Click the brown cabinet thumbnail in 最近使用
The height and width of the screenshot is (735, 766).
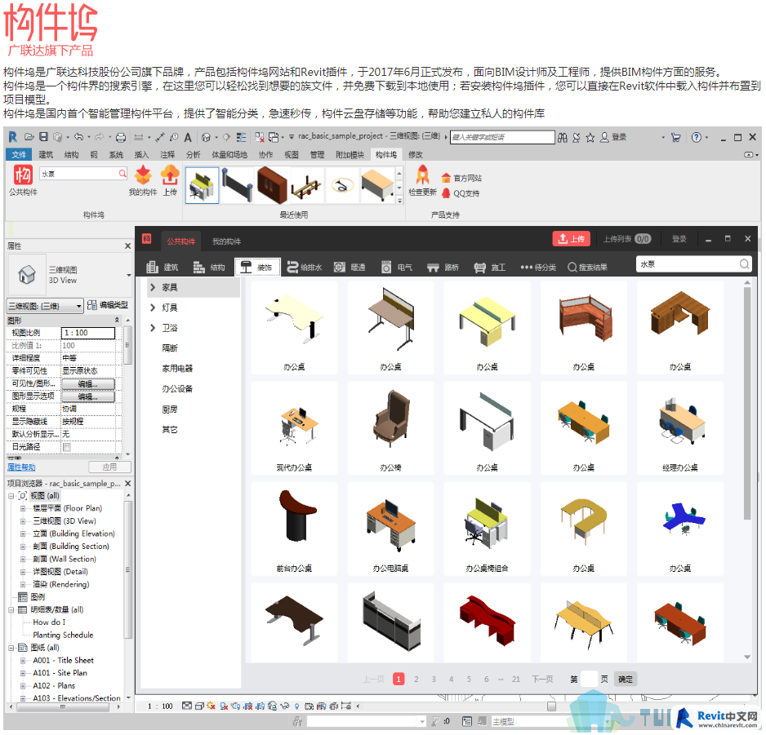click(272, 185)
